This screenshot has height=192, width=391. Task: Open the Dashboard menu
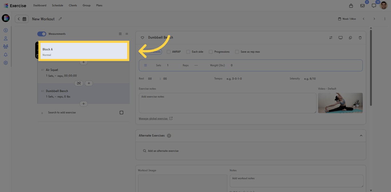[40, 5]
